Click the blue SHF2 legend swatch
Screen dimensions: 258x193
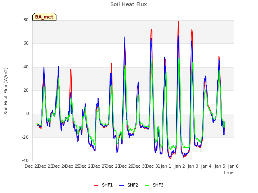tap(121, 186)
